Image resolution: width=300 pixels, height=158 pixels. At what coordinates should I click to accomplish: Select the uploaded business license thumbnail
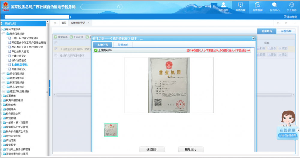[111, 130]
